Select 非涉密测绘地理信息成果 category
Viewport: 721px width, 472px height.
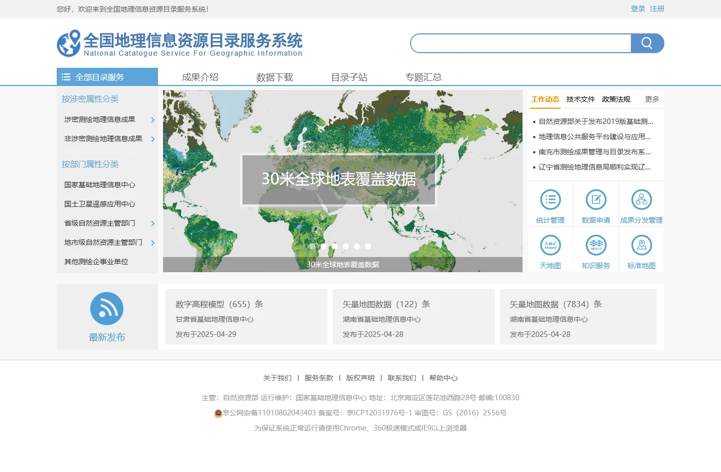103,139
